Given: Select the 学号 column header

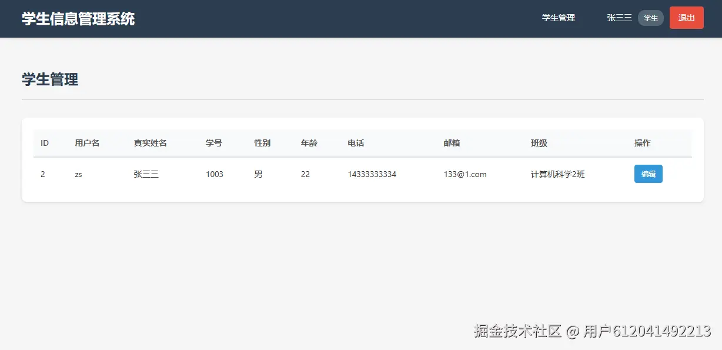Looking at the screenshot, I should pos(214,142).
